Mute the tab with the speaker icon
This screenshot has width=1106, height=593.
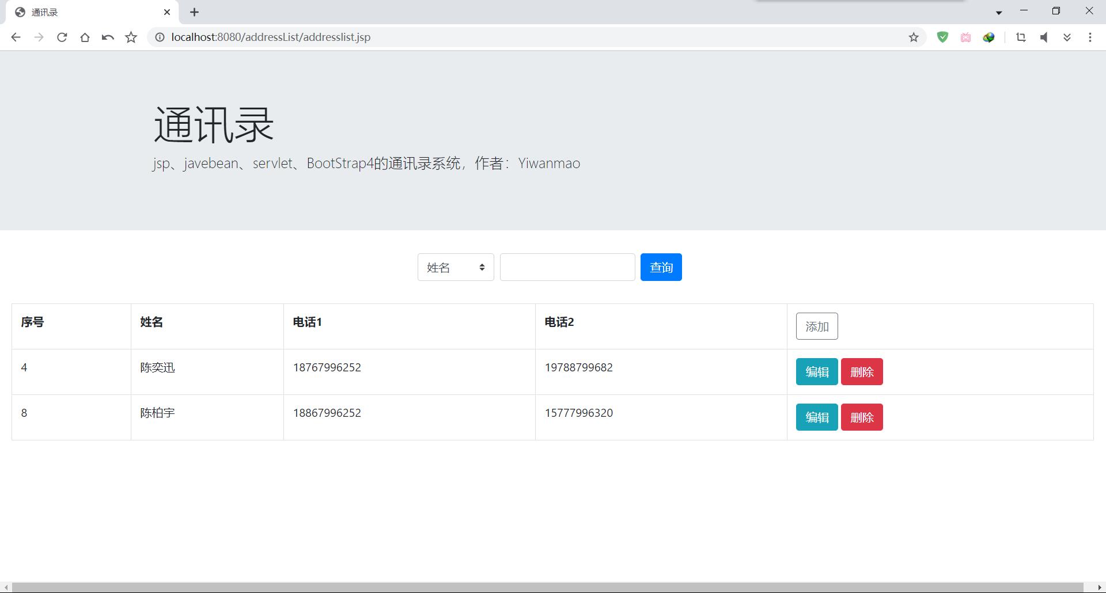pos(1044,37)
